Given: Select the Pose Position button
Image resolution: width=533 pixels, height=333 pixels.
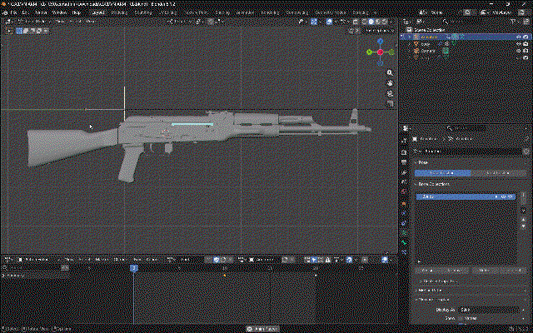Looking at the screenshot, I should tap(442, 173).
